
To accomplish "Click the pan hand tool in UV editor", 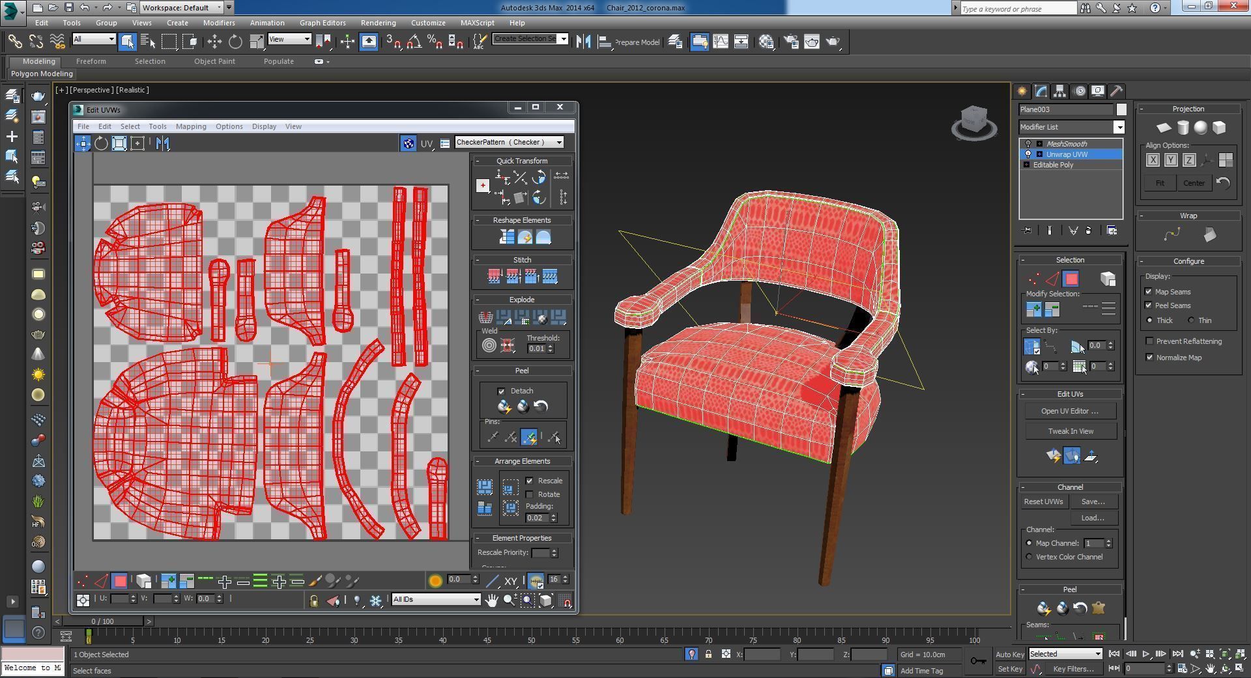I will pyautogui.click(x=491, y=600).
